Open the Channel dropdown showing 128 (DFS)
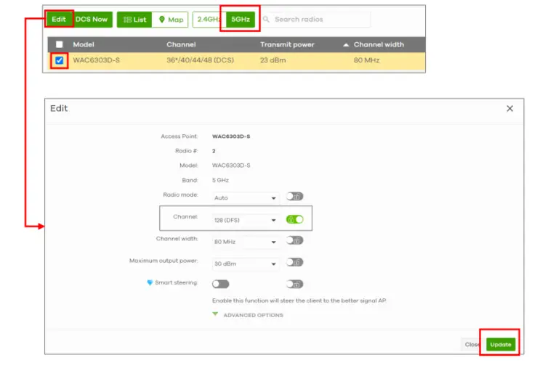The image size is (545, 368). (x=245, y=220)
